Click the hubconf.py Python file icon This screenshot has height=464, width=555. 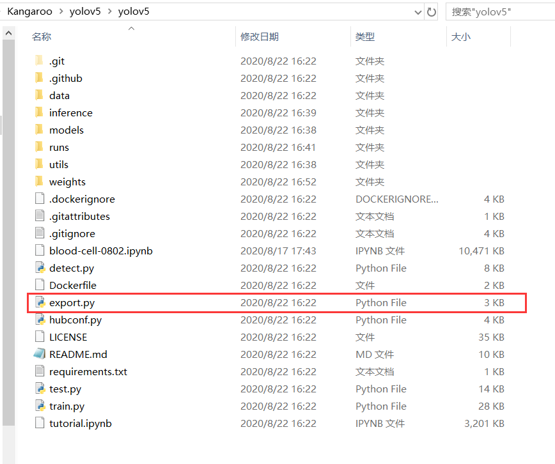click(40, 320)
